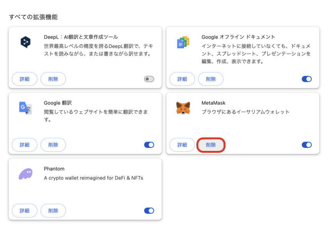Remove Google 翻訳 with 削除 button
Screen dimensions: 333x229
[53, 145]
